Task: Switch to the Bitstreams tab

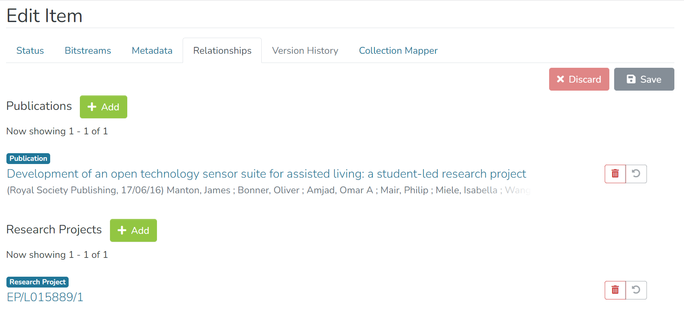Action: click(88, 51)
